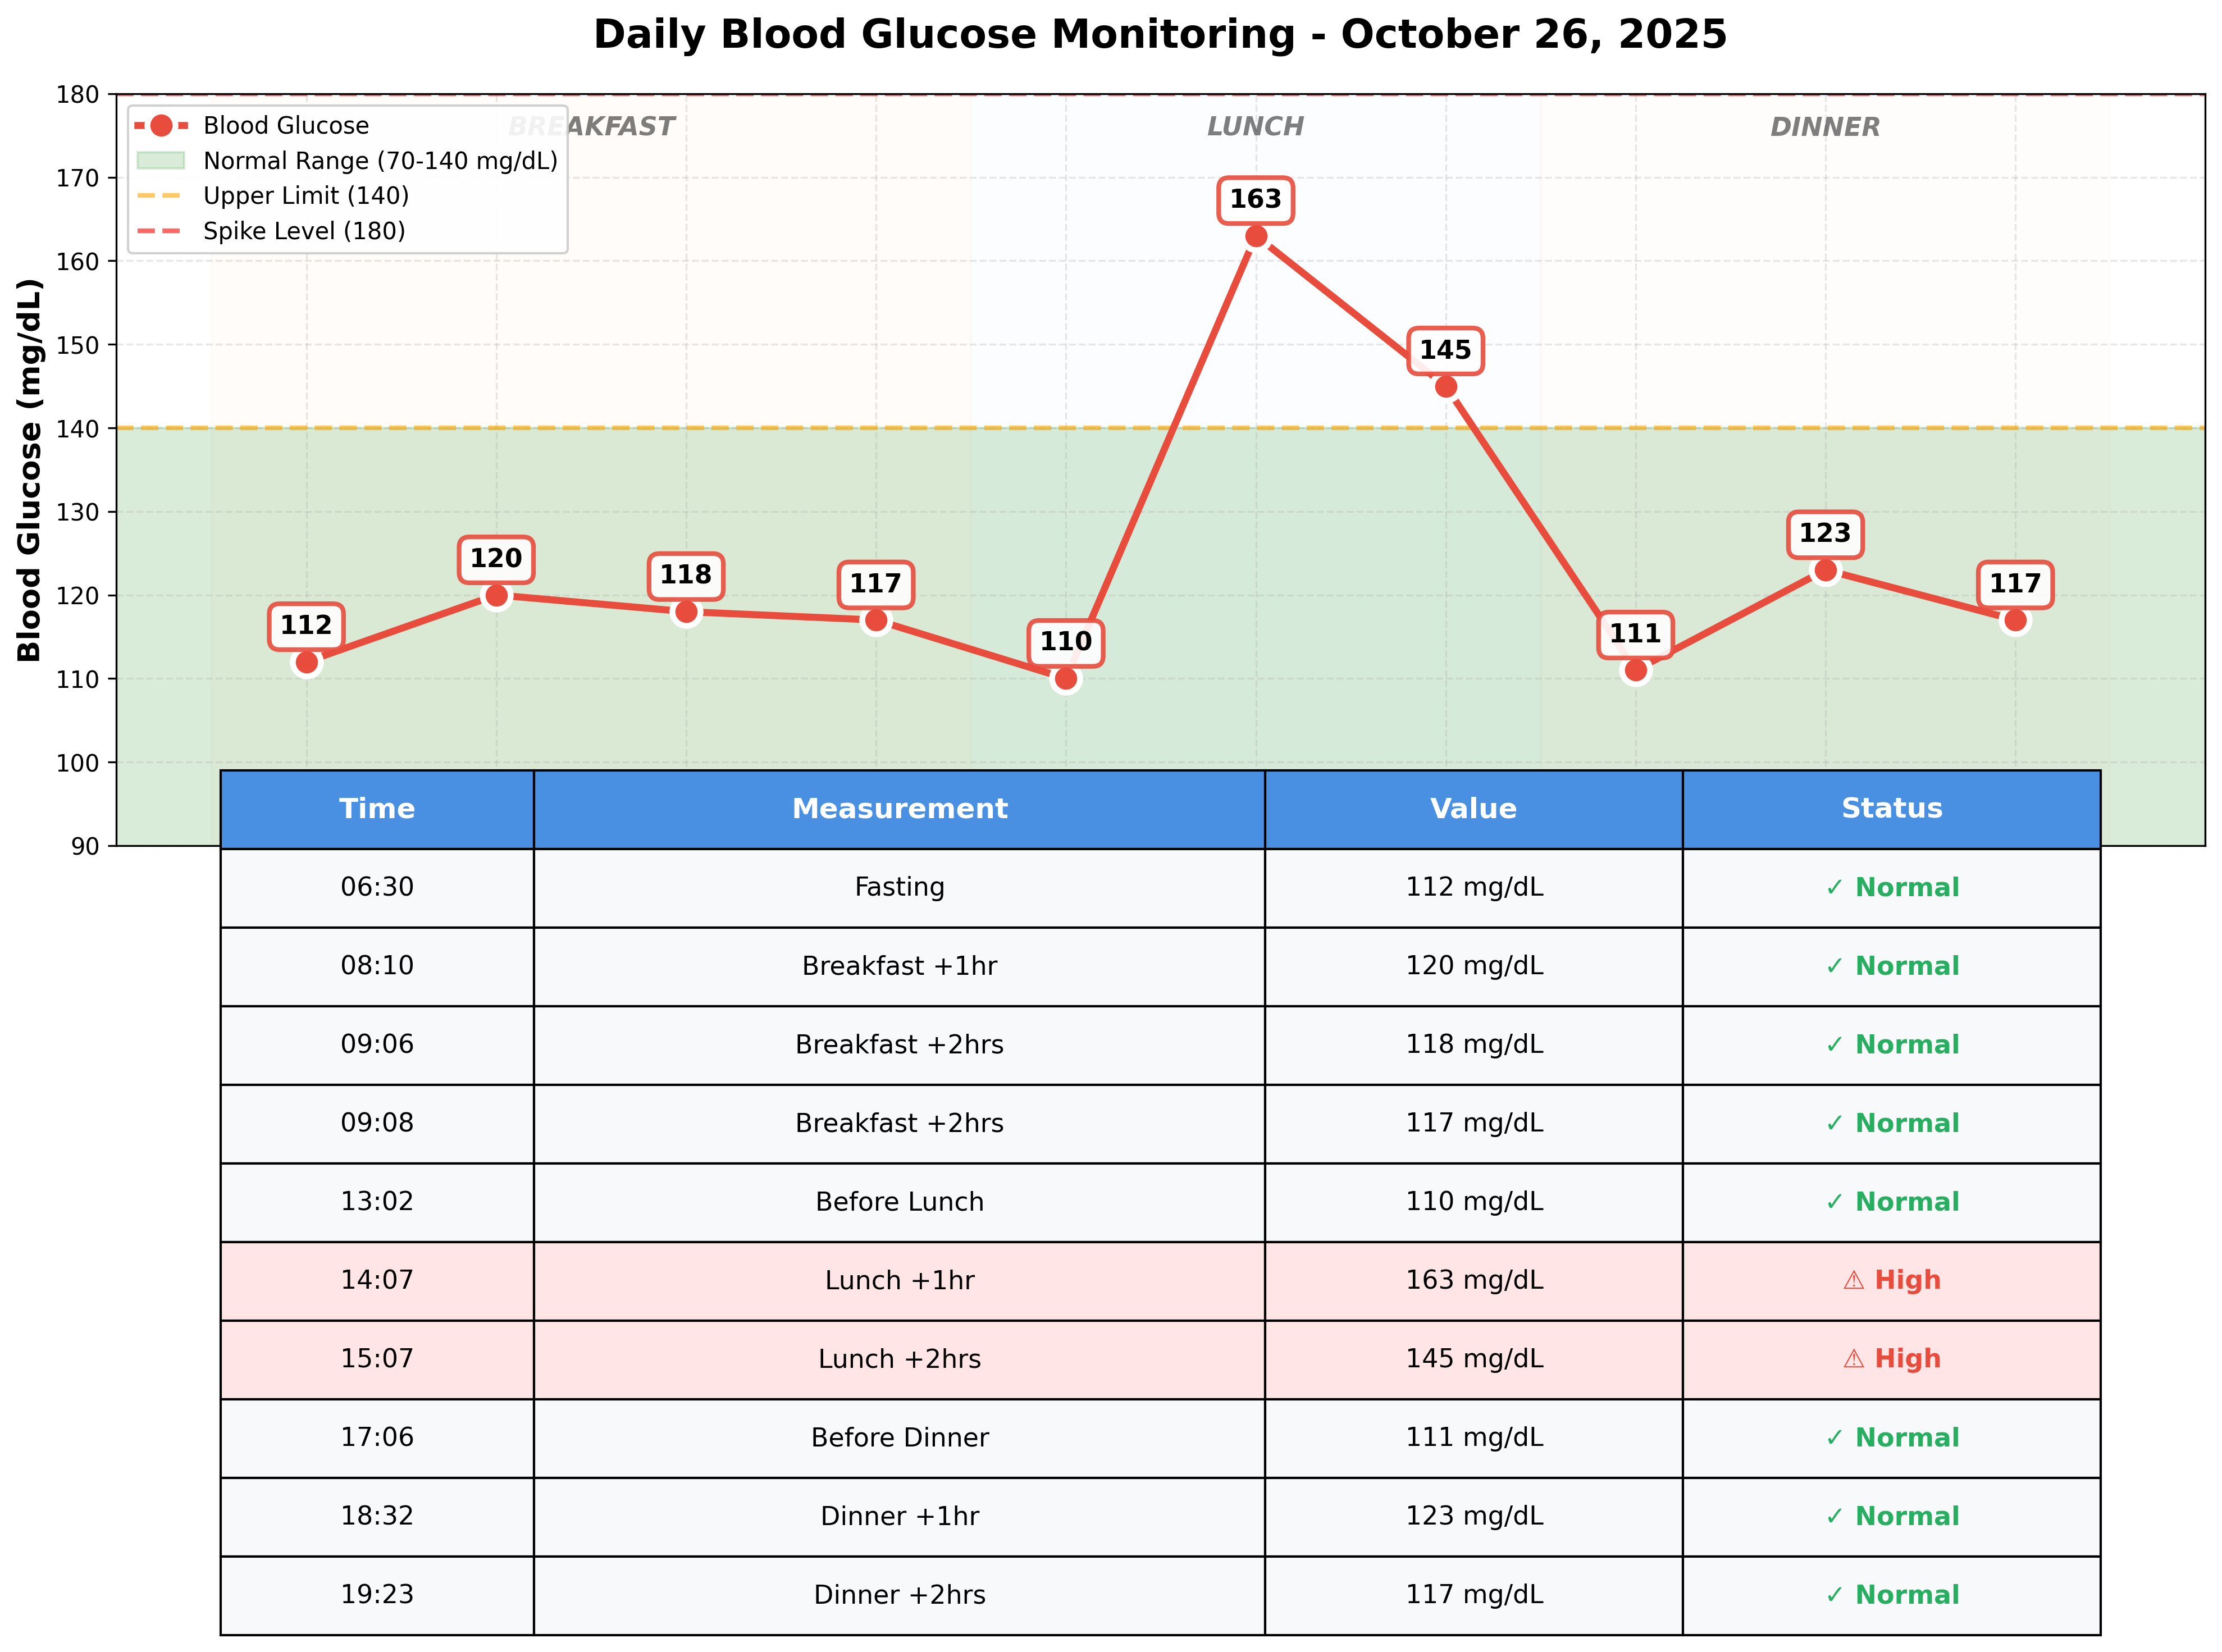Select the 06:30 time cell

tap(377, 888)
